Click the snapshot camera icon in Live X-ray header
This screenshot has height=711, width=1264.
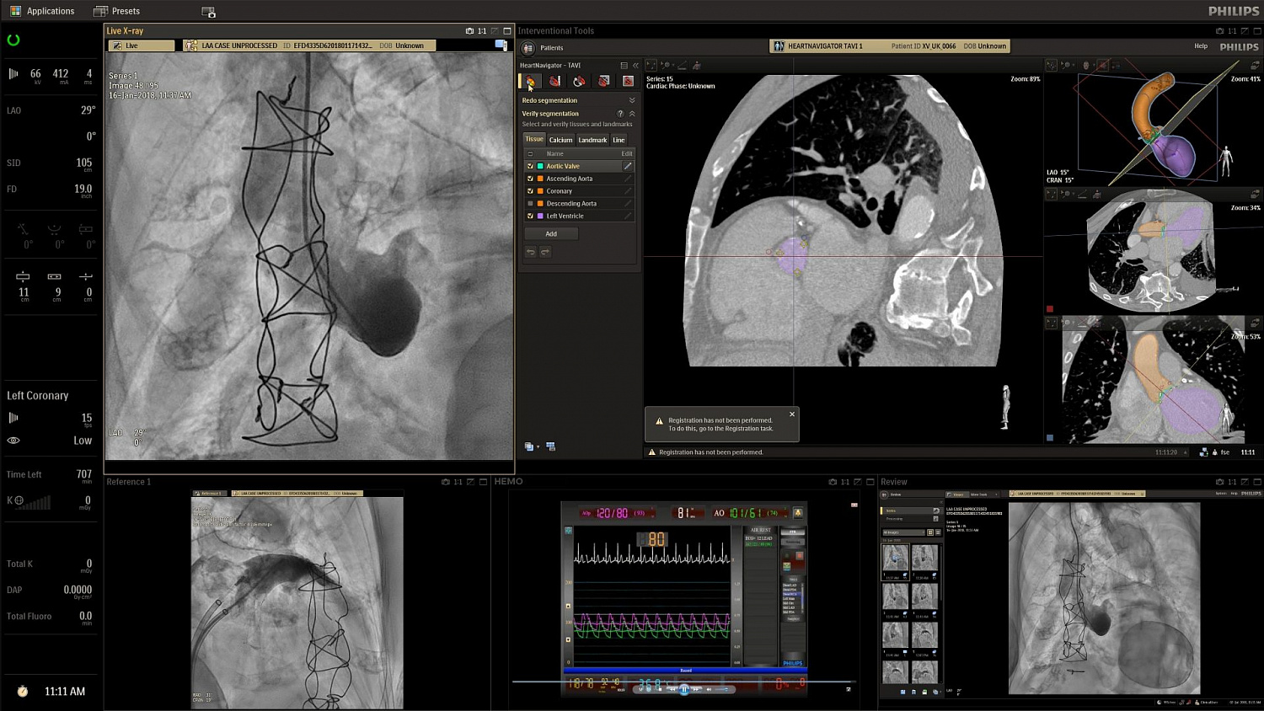(469, 31)
